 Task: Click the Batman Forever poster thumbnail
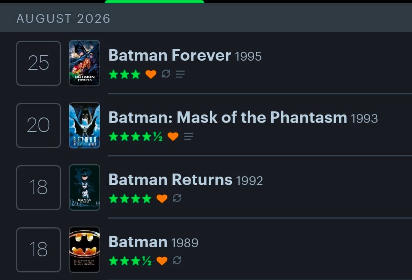(x=84, y=63)
